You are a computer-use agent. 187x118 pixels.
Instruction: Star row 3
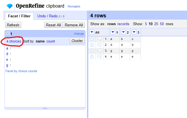click(x=92, y=51)
